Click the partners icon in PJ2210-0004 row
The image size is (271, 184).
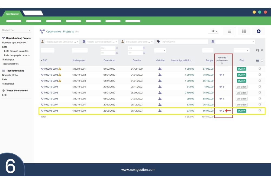pos(221,87)
